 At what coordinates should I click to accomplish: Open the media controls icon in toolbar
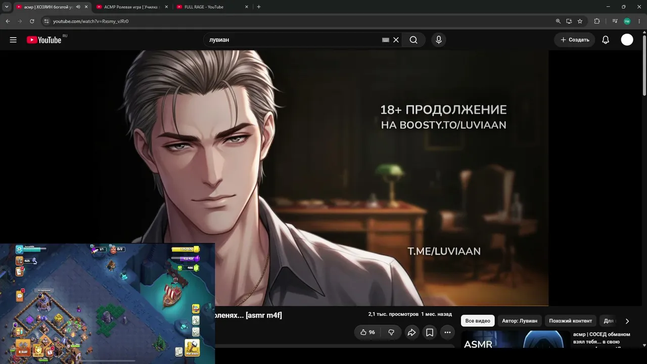tap(615, 21)
